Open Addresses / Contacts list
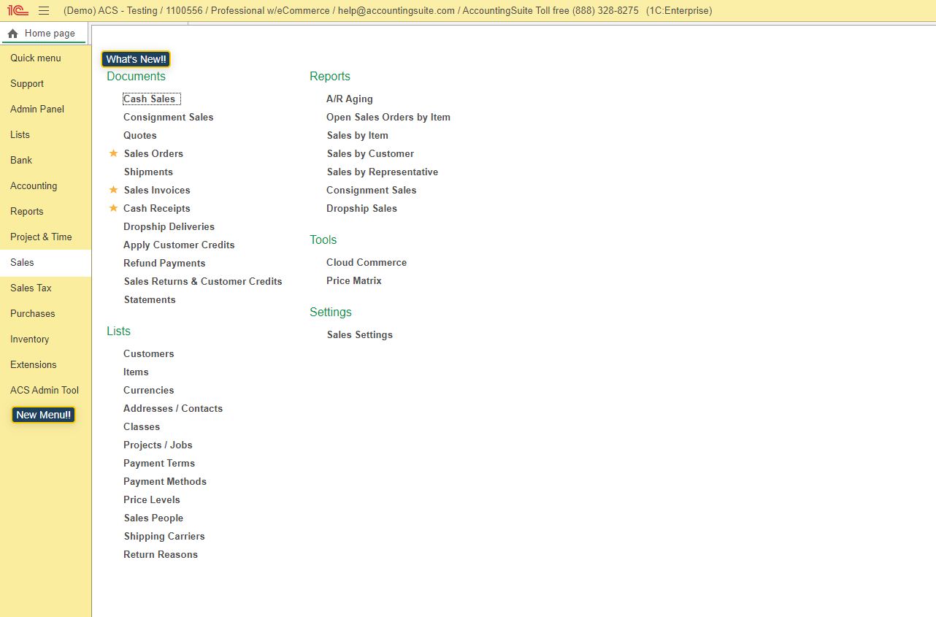This screenshot has width=936, height=617. [173, 409]
